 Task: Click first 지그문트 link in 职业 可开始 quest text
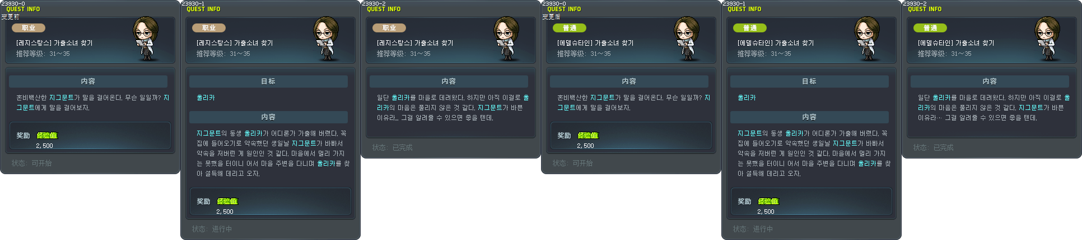(x=62, y=98)
